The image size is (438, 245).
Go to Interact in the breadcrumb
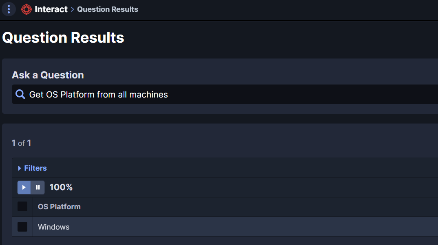[51, 9]
